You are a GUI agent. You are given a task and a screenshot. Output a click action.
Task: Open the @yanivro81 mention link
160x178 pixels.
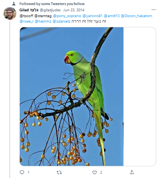92,16
